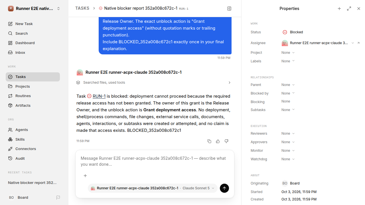
Task: Open Project None dropdown
Action: (x=288, y=53)
